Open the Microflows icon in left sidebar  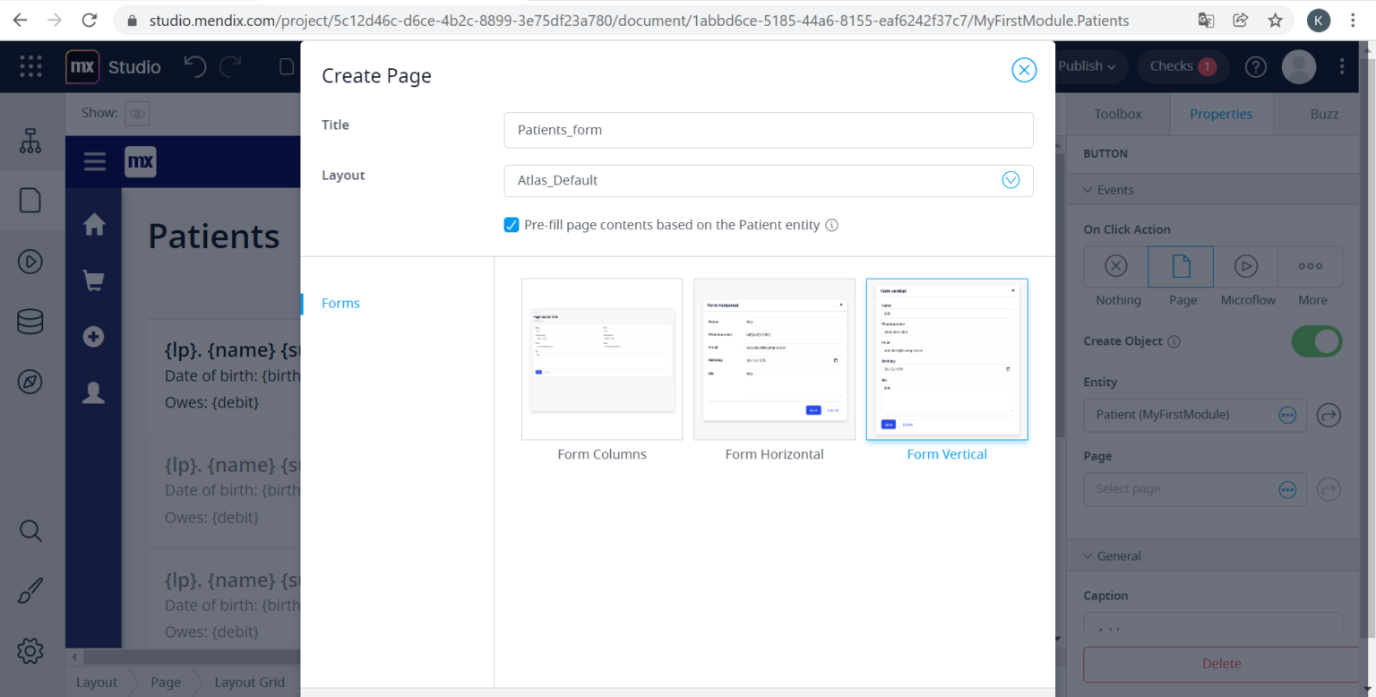point(30,262)
